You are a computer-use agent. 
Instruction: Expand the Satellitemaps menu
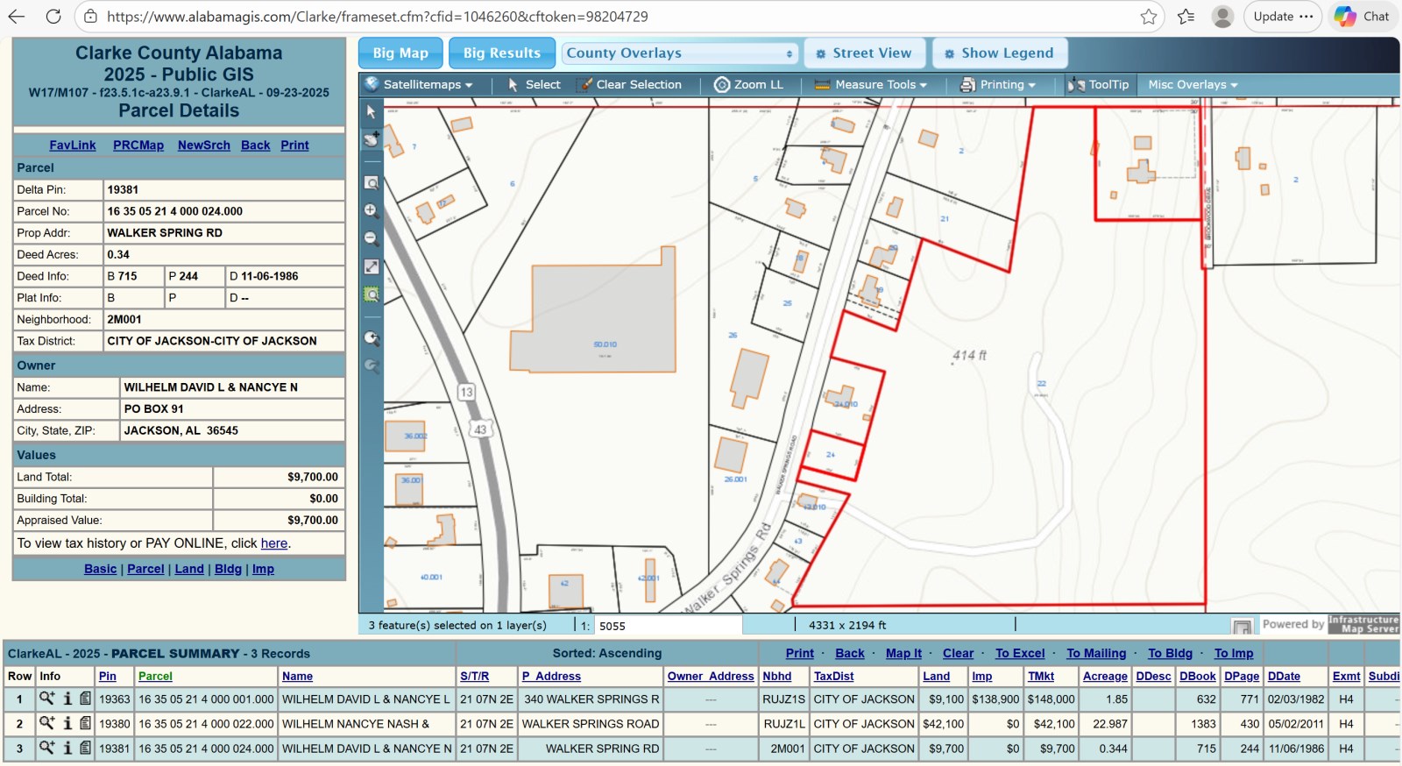click(420, 85)
